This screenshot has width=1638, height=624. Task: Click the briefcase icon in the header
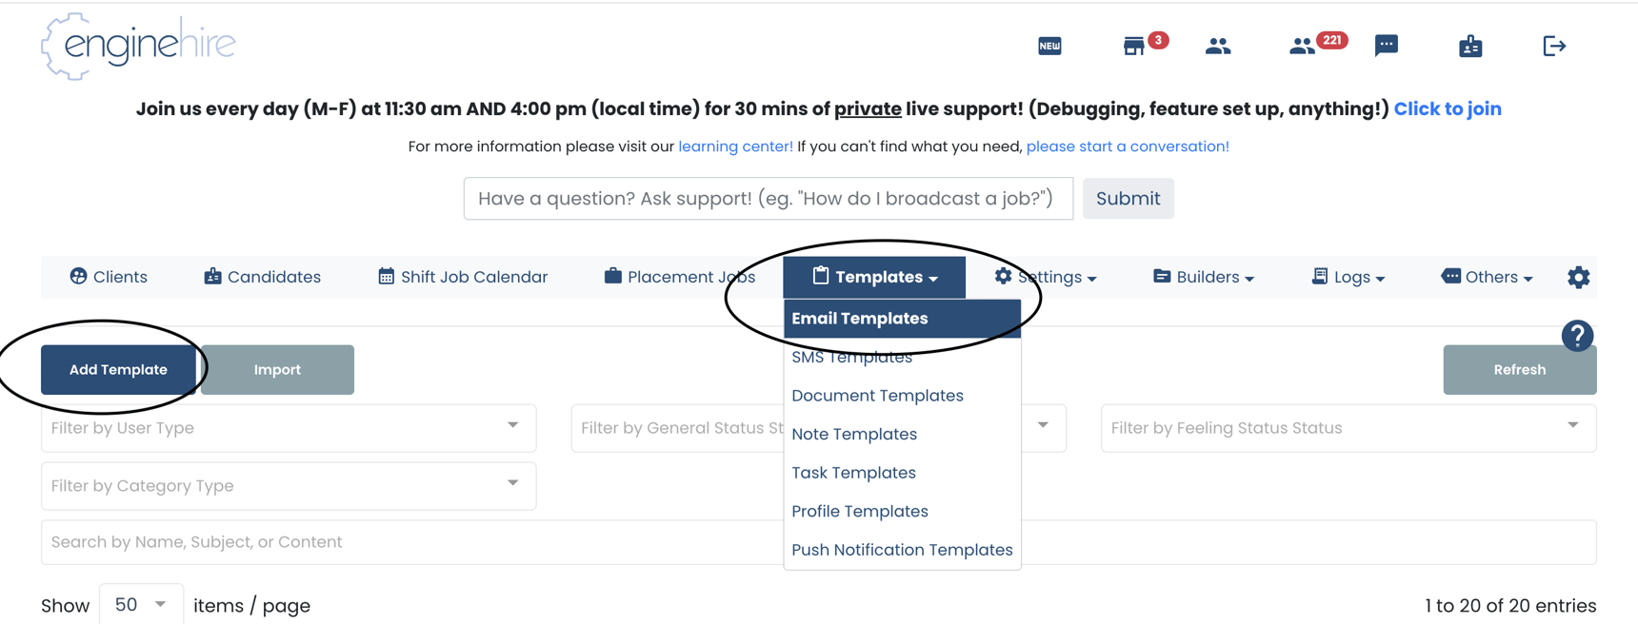(x=1469, y=45)
